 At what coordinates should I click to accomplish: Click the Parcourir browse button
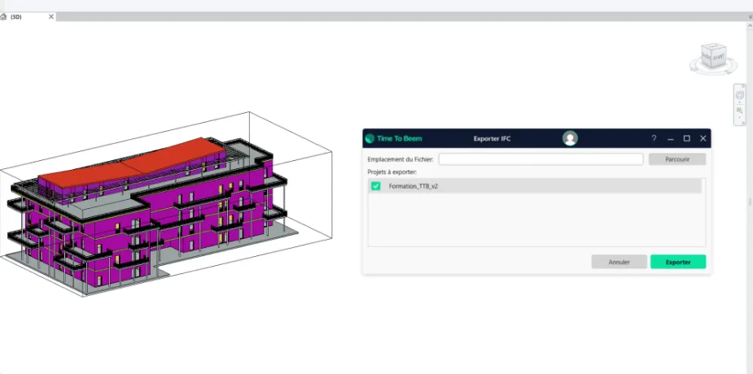click(677, 159)
